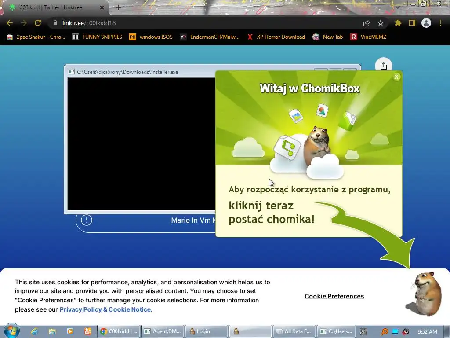
Task: Launch Internet Explorer from the taskbar
Action: coord(34,331)
